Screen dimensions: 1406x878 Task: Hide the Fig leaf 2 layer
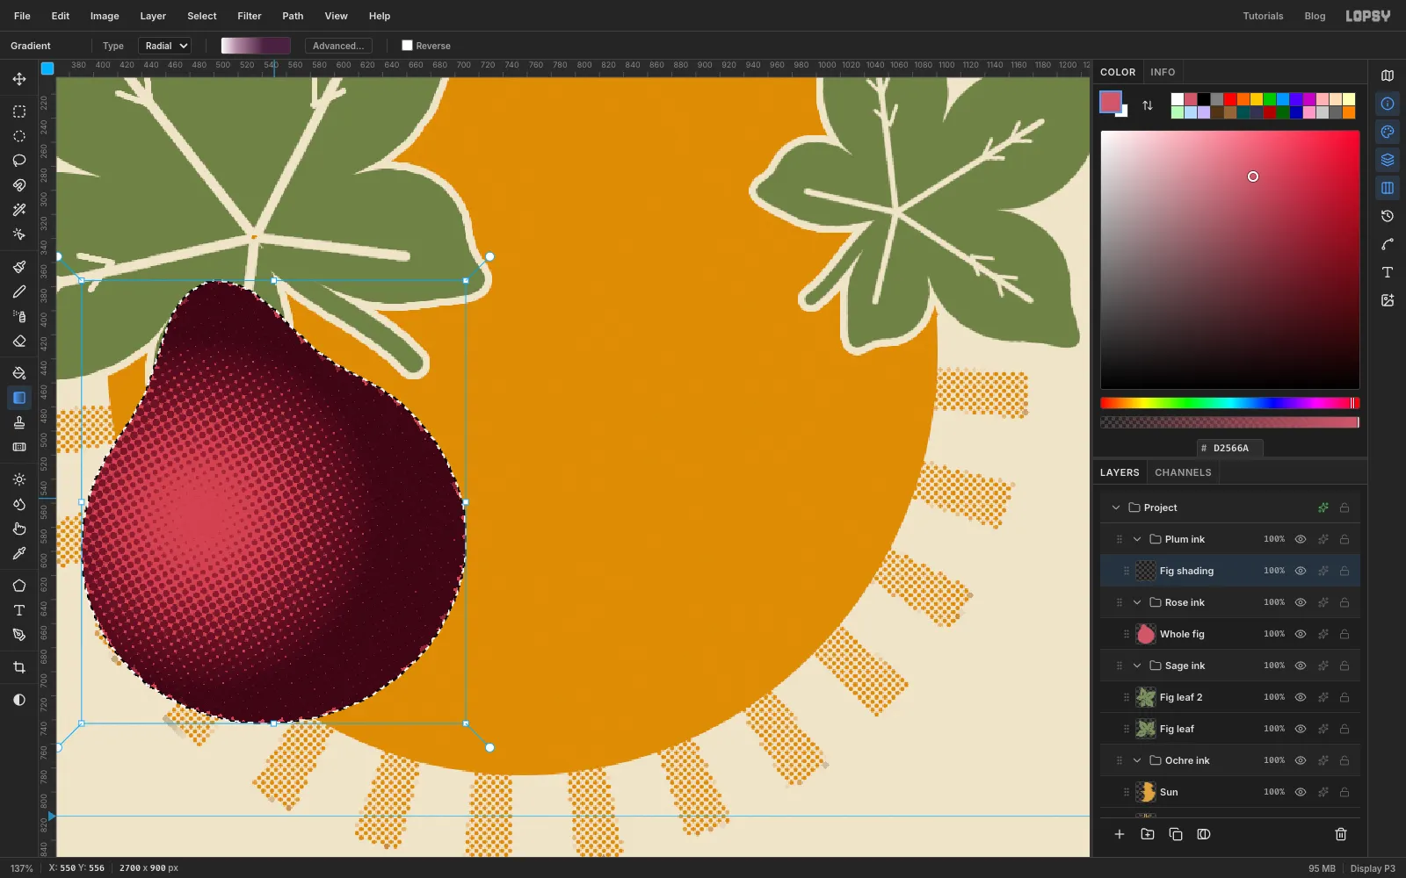pos(1301,697)
